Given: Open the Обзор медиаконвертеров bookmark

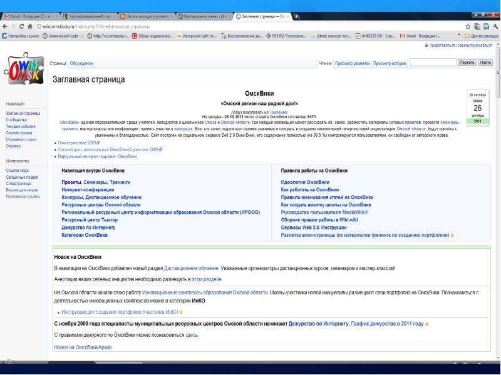Looking at the screenshot, I should 152,36.
